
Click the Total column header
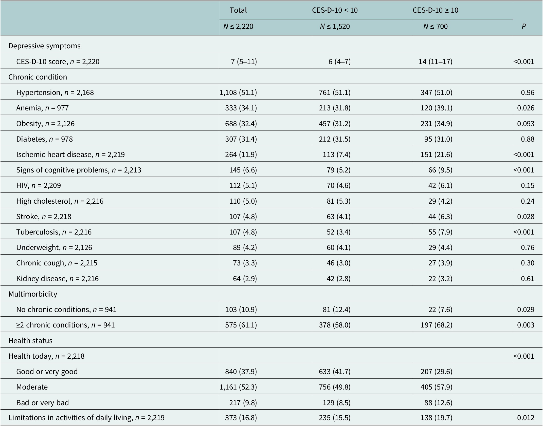[238, 10]
